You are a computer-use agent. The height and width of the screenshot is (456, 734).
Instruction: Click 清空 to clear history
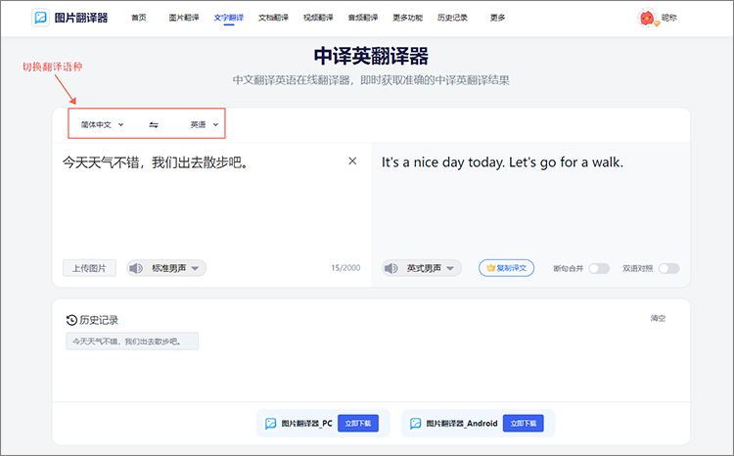coord(658,318)
